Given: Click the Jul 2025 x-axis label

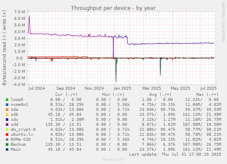Looking at the screenshot, I should tap(208, 88).
